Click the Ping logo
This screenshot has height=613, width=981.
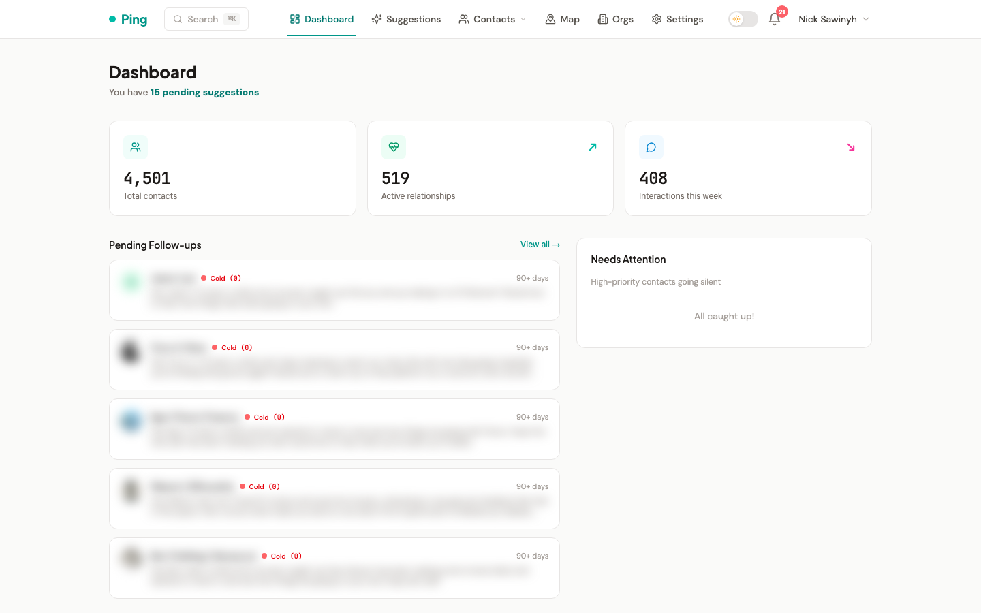[x=128, y=19]
